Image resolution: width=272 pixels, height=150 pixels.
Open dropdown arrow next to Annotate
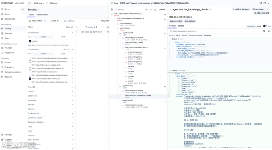[267, 9]
